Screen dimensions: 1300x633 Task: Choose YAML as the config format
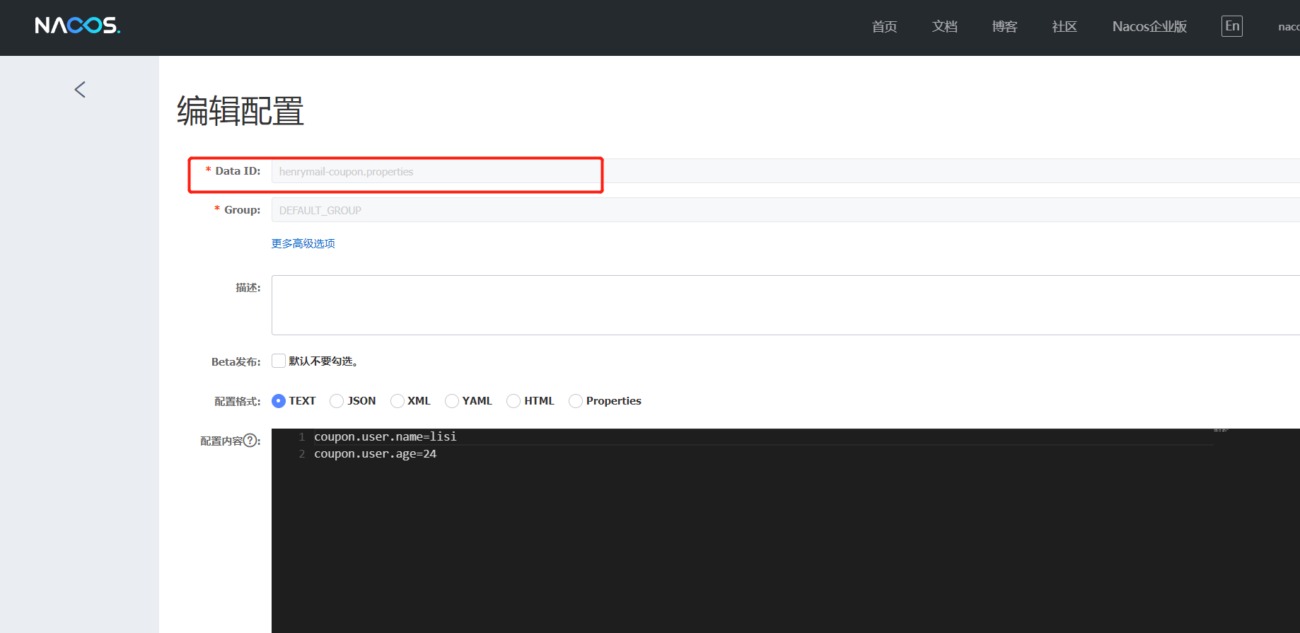coord(452,401)
